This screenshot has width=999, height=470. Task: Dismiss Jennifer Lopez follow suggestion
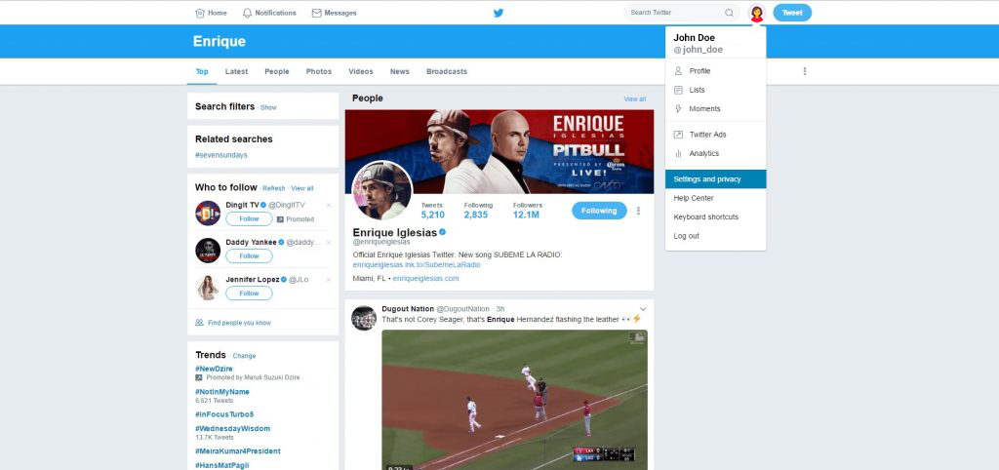click(328, 280)
